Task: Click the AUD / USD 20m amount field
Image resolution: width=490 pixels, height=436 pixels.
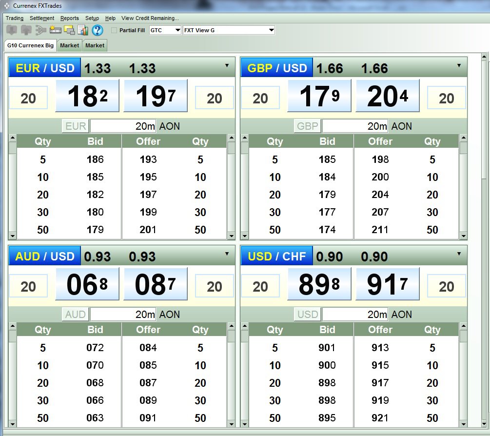Action: [123, 314]
